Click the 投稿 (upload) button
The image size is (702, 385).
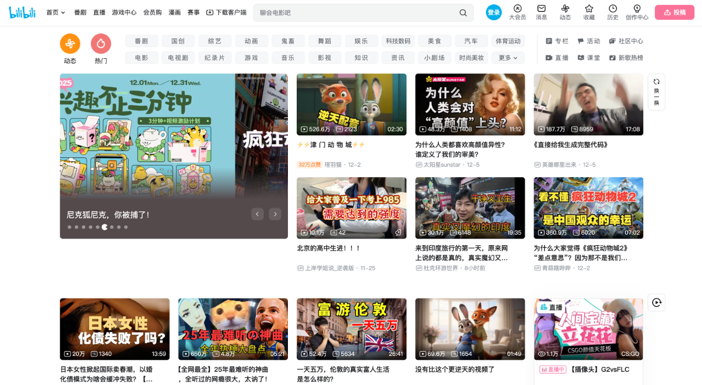point(674,12)
